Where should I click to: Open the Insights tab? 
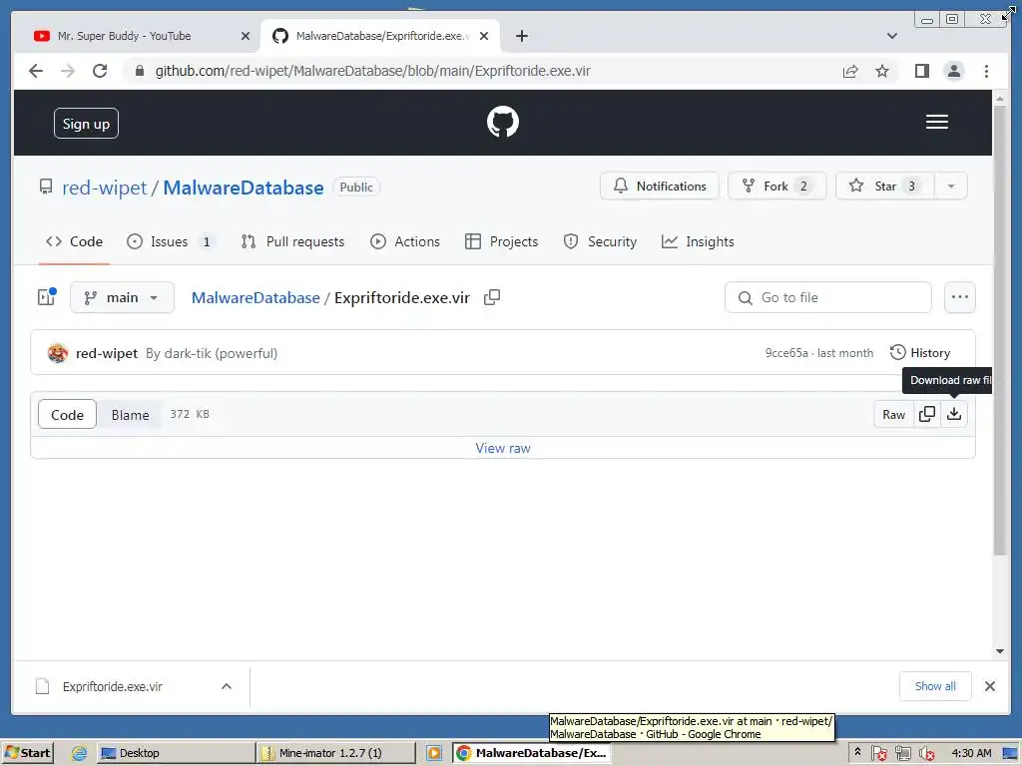point(698,241)
